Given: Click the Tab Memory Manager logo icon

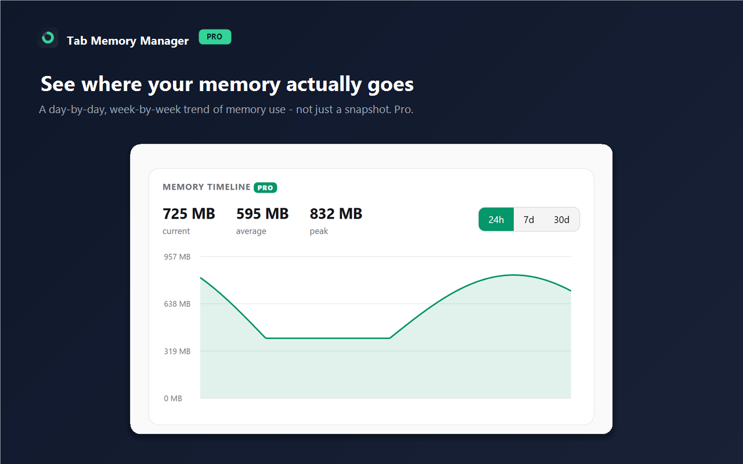Looking at the screenshot, I should coord(48,38).
